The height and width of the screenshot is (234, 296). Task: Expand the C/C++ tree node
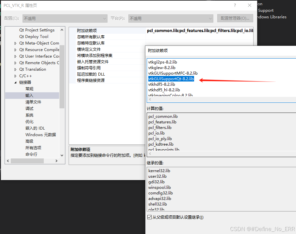[x=15, y=76]
